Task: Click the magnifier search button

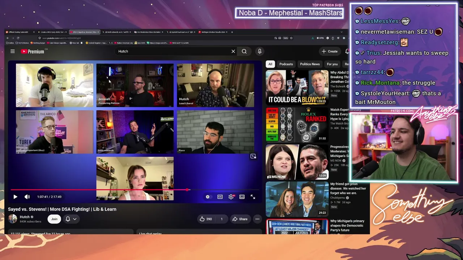Action: point(244,51)
